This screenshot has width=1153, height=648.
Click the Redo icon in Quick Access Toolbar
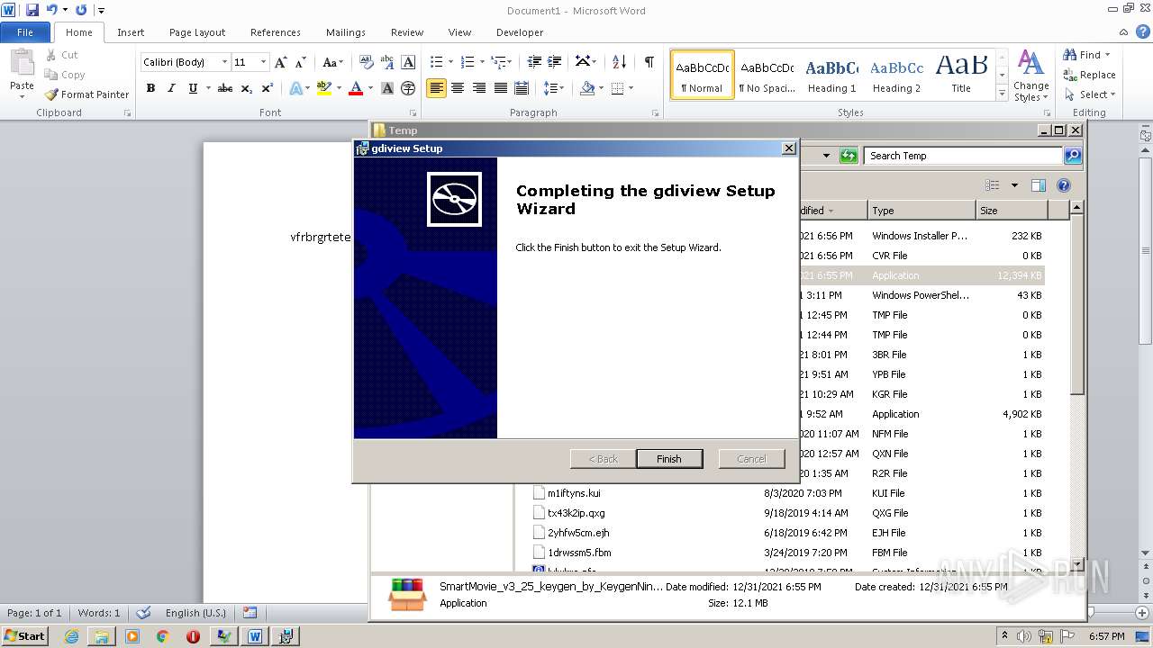81,10
